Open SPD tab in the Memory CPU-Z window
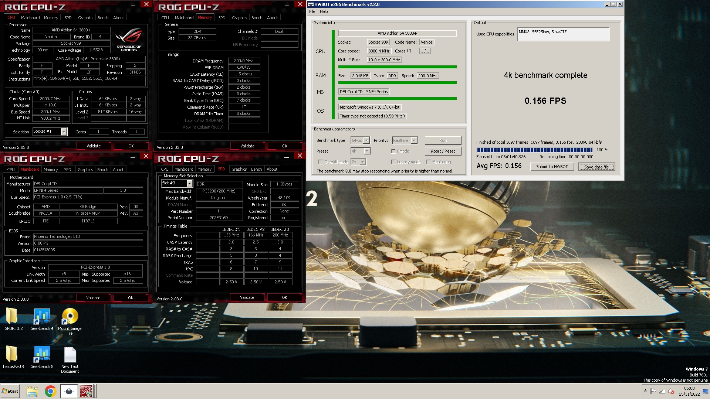Viewport: 710px width, 399px height. coord(222,18)
